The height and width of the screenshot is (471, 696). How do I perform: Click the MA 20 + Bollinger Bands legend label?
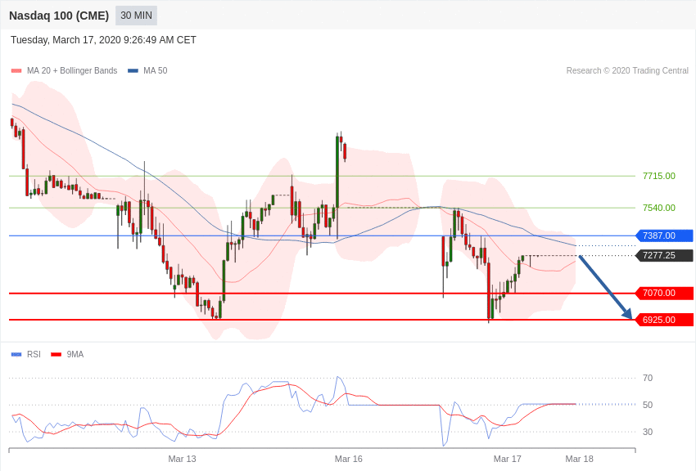click(x=72, y=70)
